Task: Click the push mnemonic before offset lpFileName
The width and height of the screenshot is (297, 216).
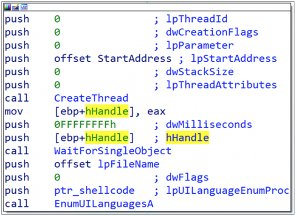Action: click(17, 165)
